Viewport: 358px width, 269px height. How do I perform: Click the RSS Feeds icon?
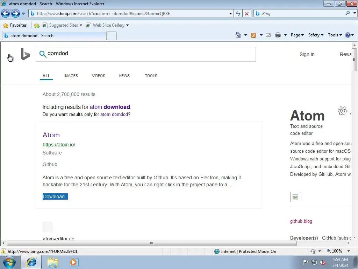(x=253, y=35)
